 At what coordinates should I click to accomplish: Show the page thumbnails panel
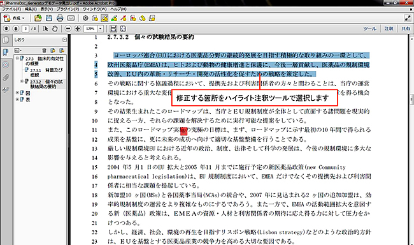[6, 40]
